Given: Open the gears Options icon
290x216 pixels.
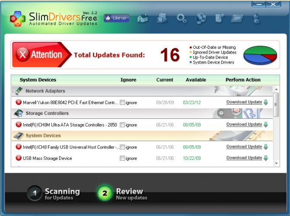Looking at the screenshot, I should 181,18.
